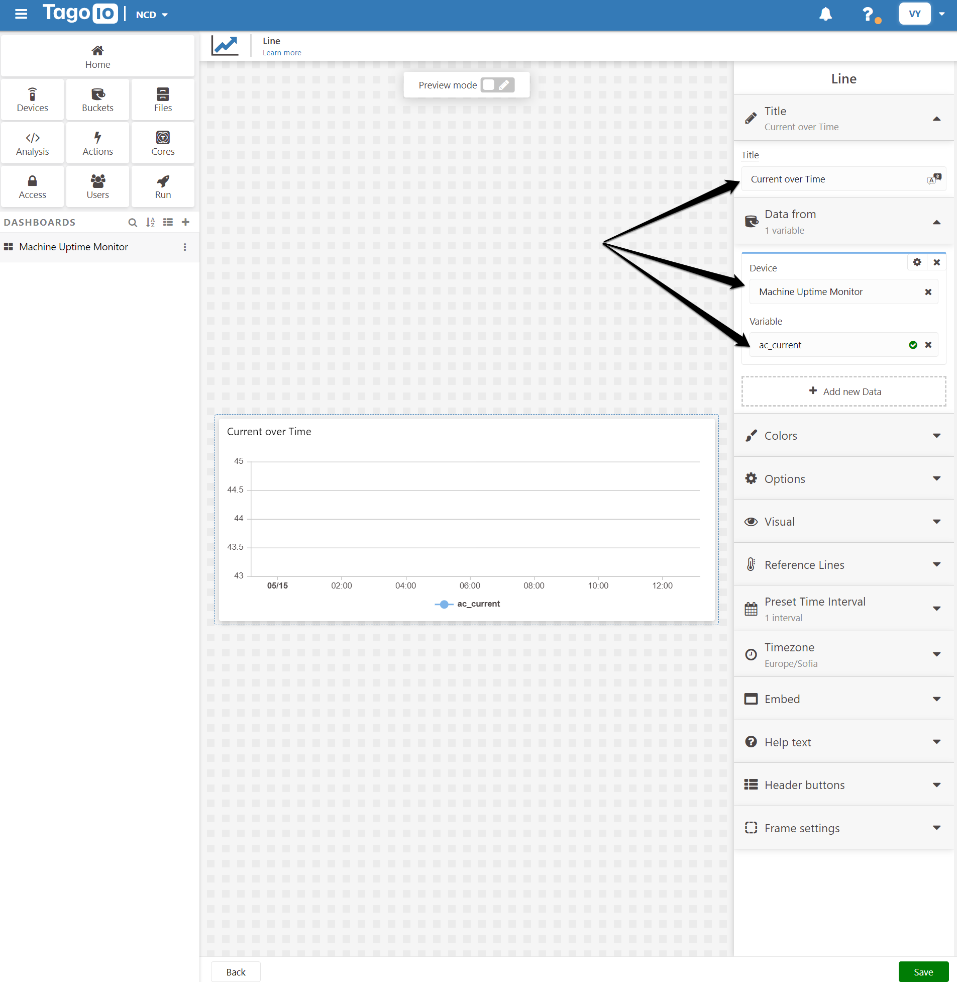Search dashboards with magnifier icon
This screenshot has width=957, height=982.
(133, 222)
